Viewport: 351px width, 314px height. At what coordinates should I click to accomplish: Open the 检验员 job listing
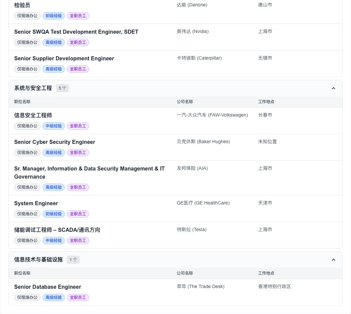pos(22,5)
